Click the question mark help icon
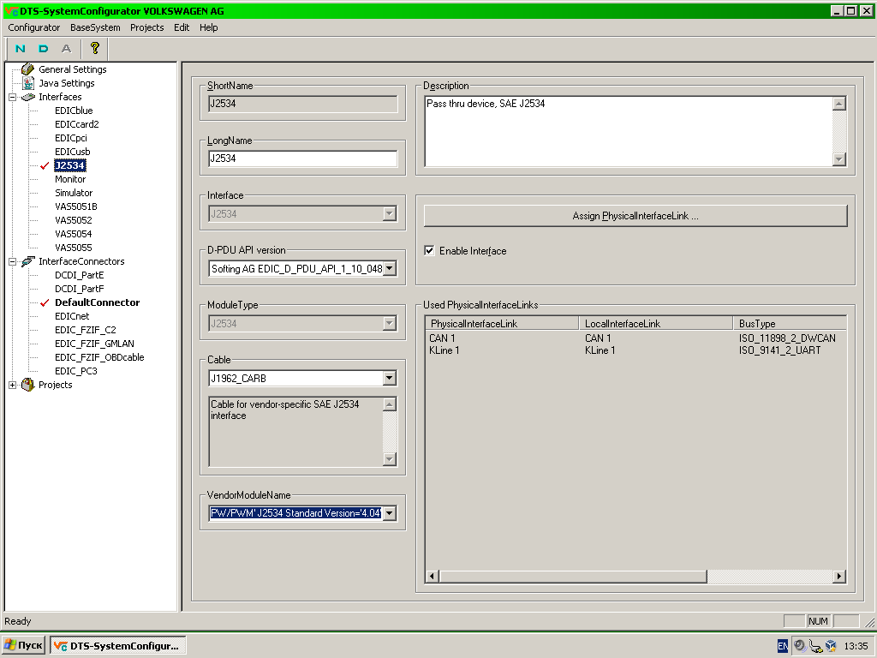This screenshot has width=877, height=658. pyautogui.click(x=94, y=49)
